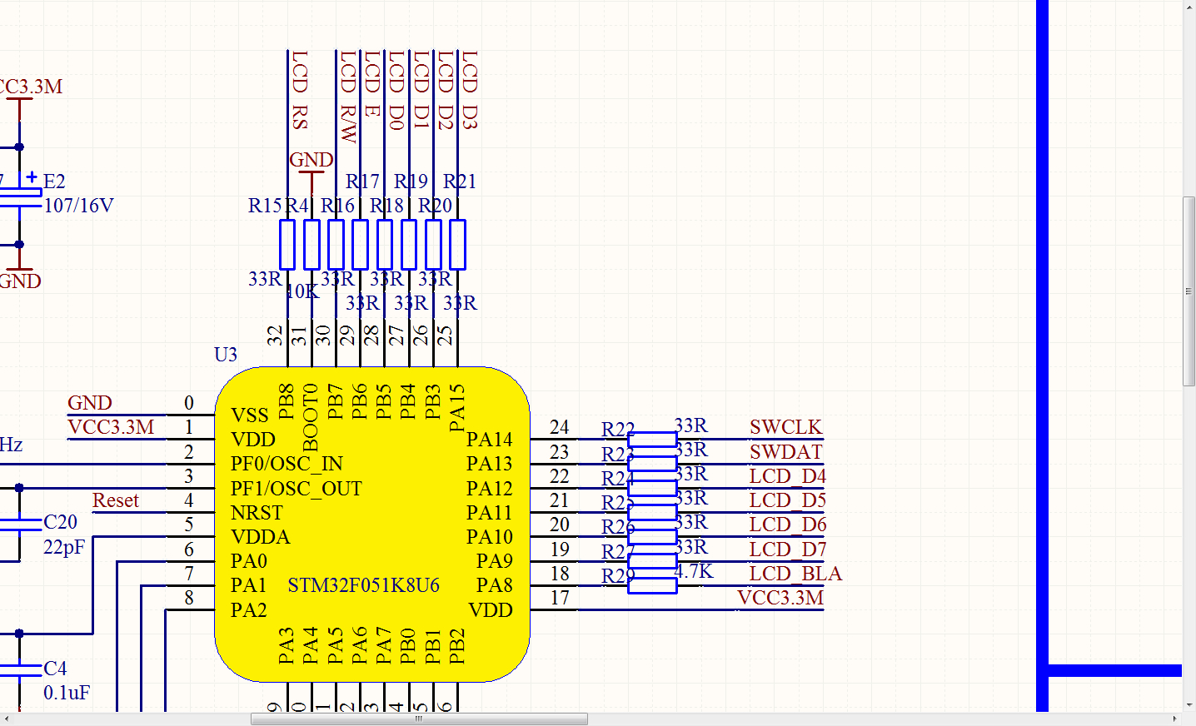Select the Reset net label
1196x726 pixels.
116,500
